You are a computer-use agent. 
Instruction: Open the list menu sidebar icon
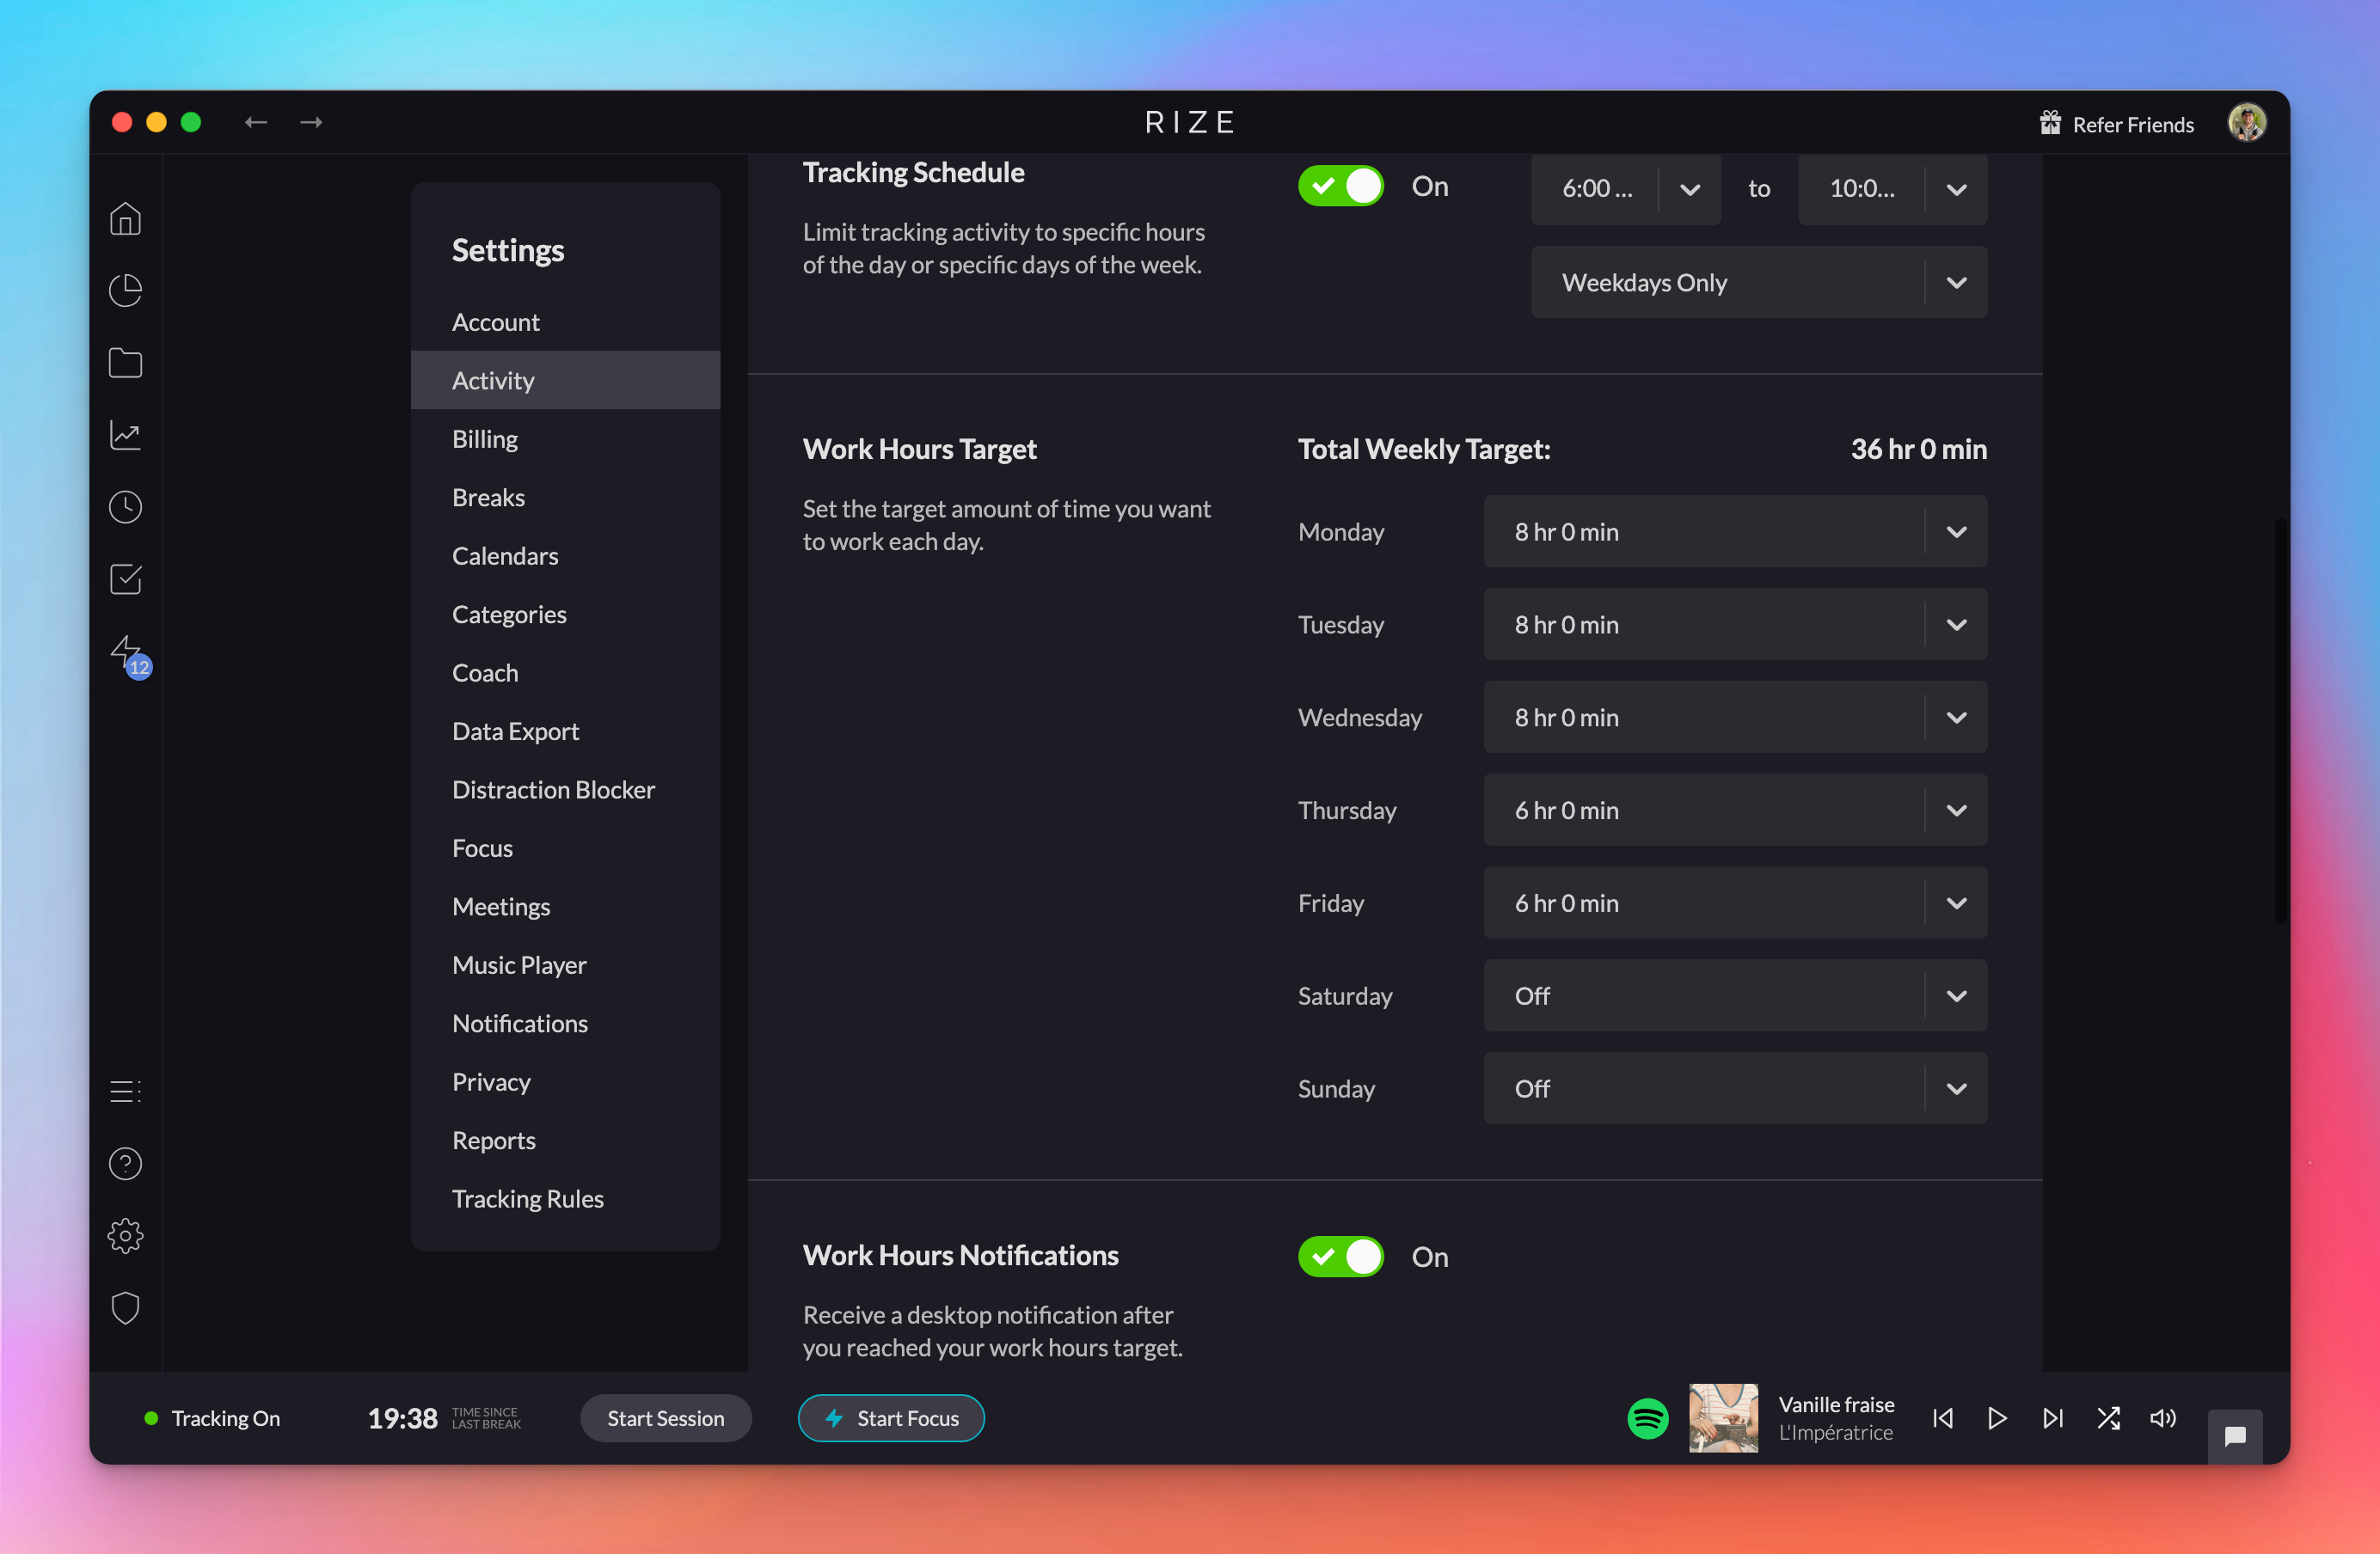click(x=125, y=1092)
